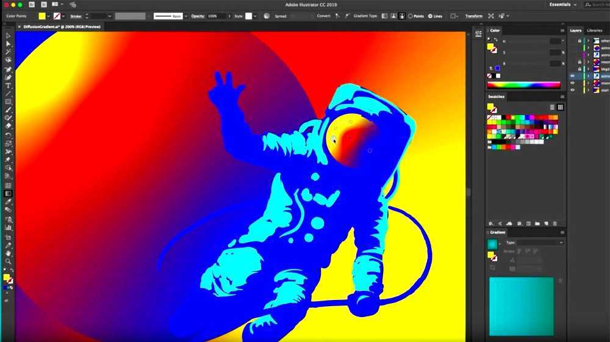Open the Essentials workspace switcher
The height and width of the screenshot is (342, 610).
pyautogui.click(x=562, y=5)
